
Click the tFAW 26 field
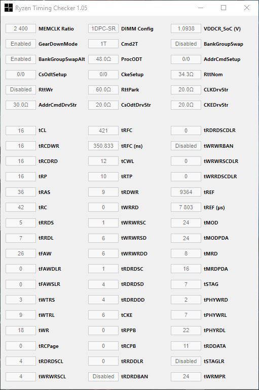click(x=21, y=253)
